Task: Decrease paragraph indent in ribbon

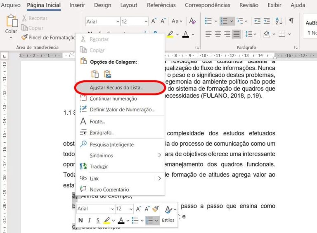Action: pyautogui.click(x=257, y=21)
